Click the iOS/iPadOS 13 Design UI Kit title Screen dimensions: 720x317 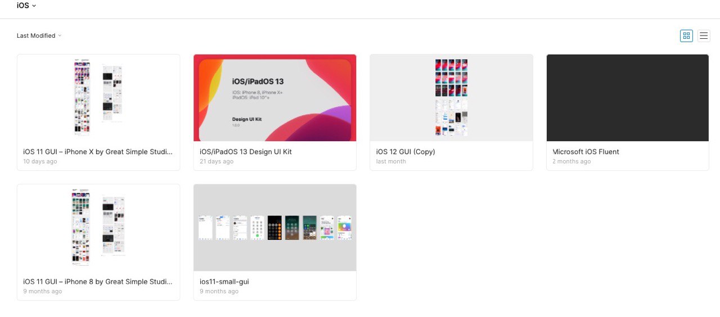tap(246, 152)
